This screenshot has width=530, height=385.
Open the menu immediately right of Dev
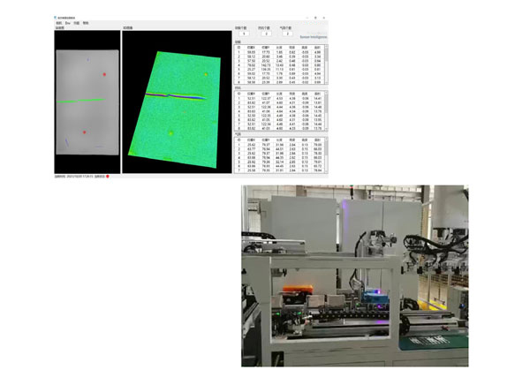78,23
